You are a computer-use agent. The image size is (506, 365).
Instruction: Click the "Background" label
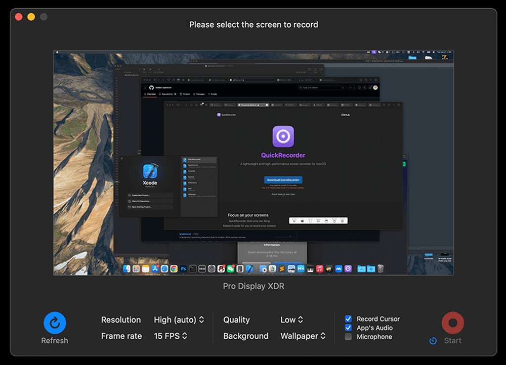245,336
